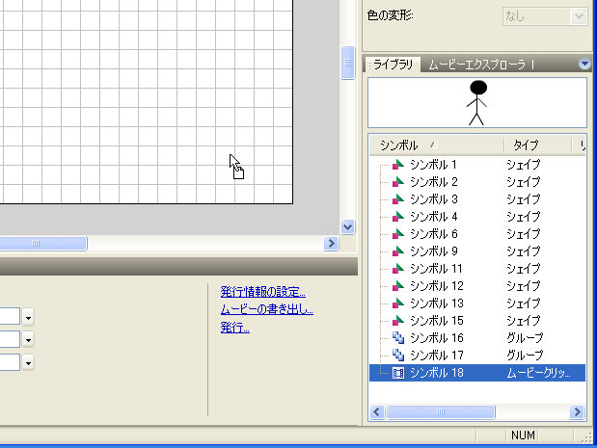The height and width of the screenshot is (448, 597).
Task: Click the canvas scroll down arrow
Action: coord(347,227)
